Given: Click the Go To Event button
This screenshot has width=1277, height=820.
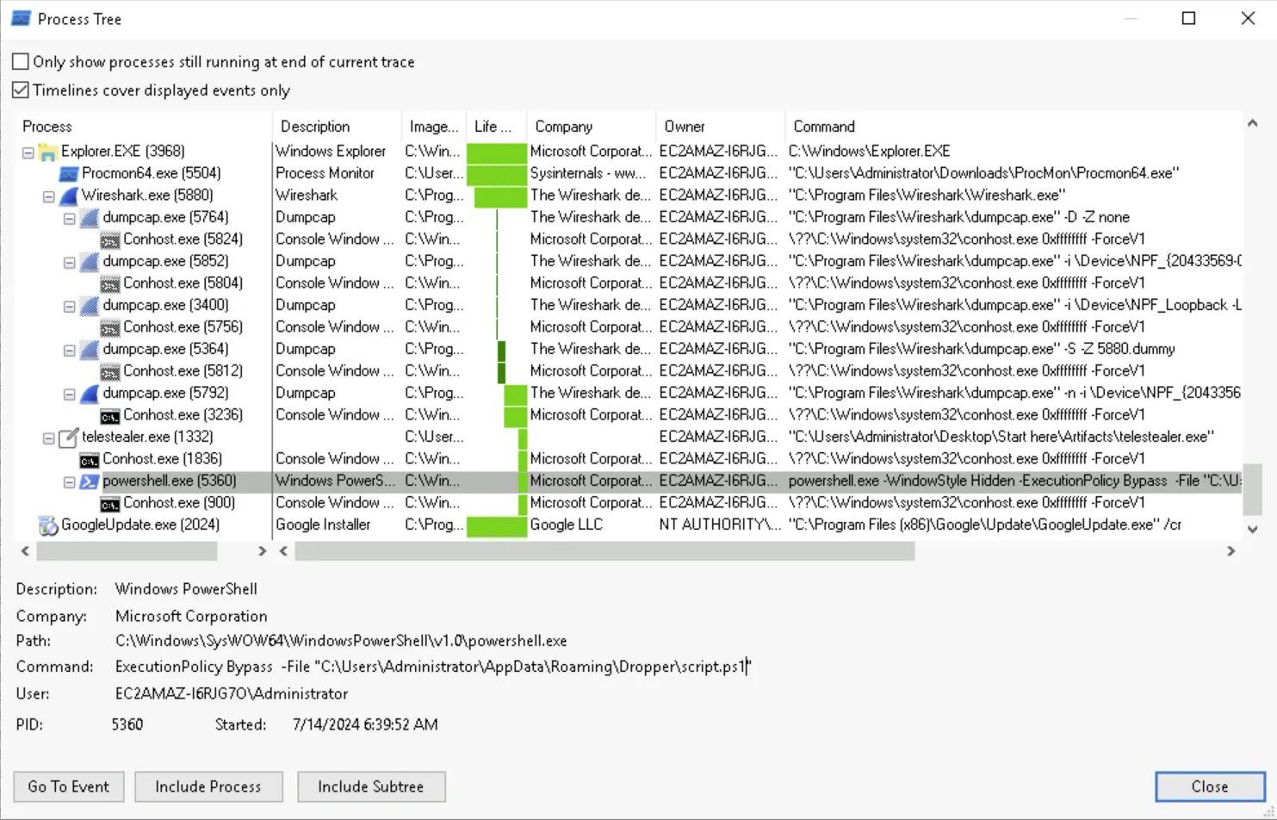Looking at the screenshot, I should tap(69, 786).
